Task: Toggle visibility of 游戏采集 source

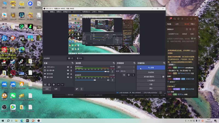Action: click(x=68, y=74)
